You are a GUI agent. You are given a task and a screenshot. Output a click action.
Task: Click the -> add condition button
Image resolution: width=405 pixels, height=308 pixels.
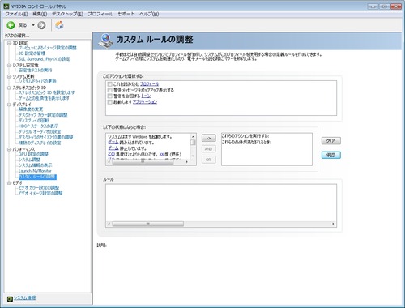click(x=208, y=139)
